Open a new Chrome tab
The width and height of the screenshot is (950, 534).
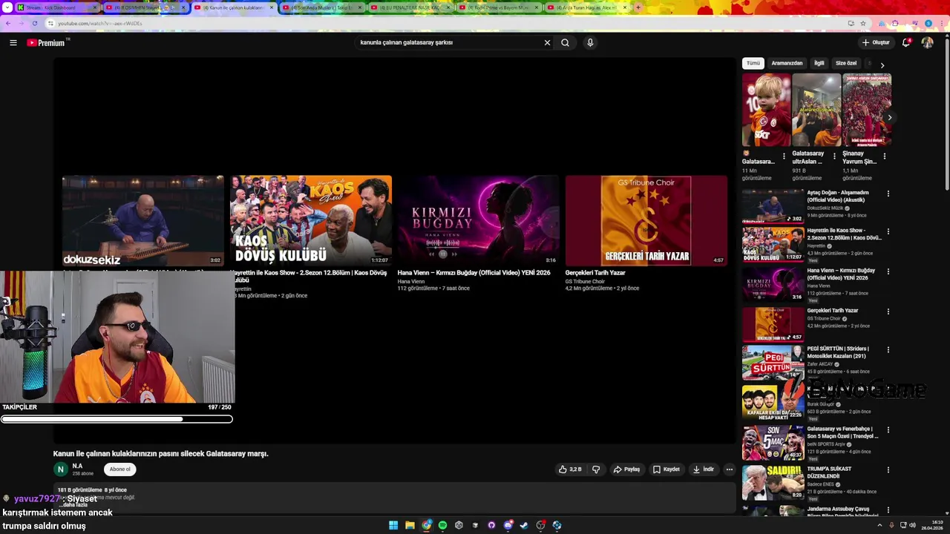638,7
